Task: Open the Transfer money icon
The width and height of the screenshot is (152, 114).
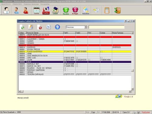Action: [x=46, y=10]
